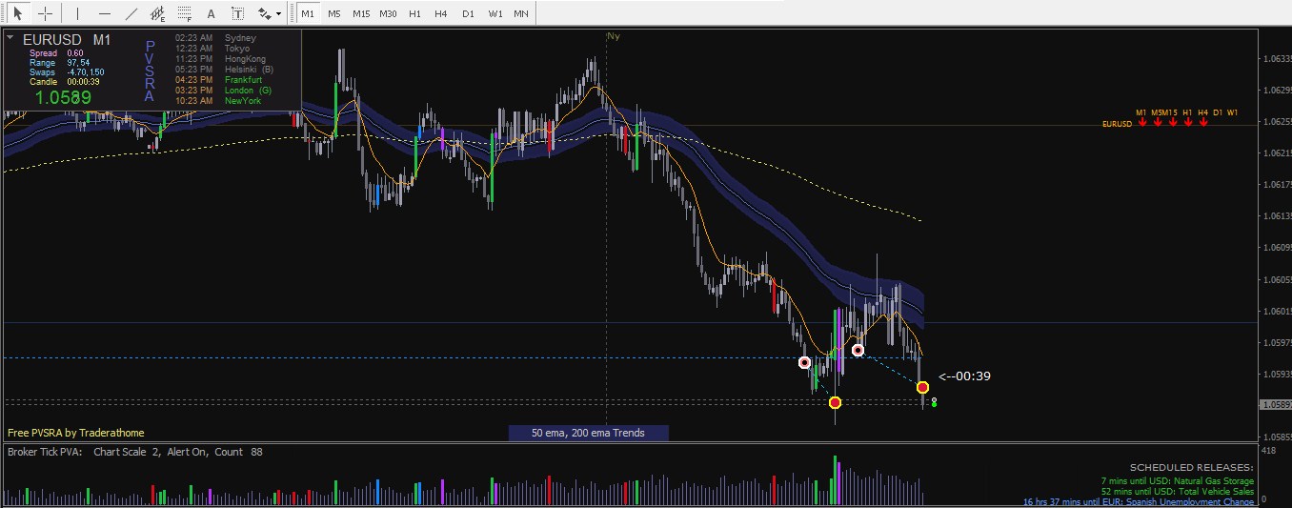Click the Swaps value -4.70, 1.50
Screen dimensions: 1292x508
(85, 72)
